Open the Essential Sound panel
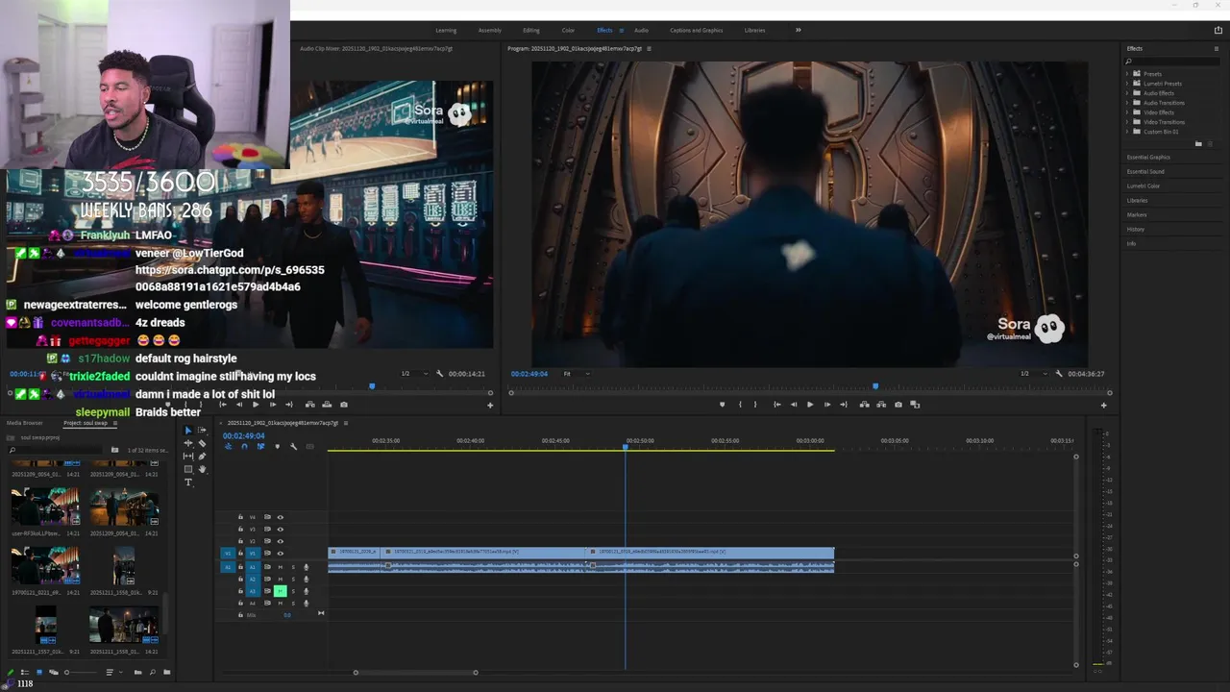Viewport: 1230px width, 692px height. pyautogui.click(x=1145, y=171)
